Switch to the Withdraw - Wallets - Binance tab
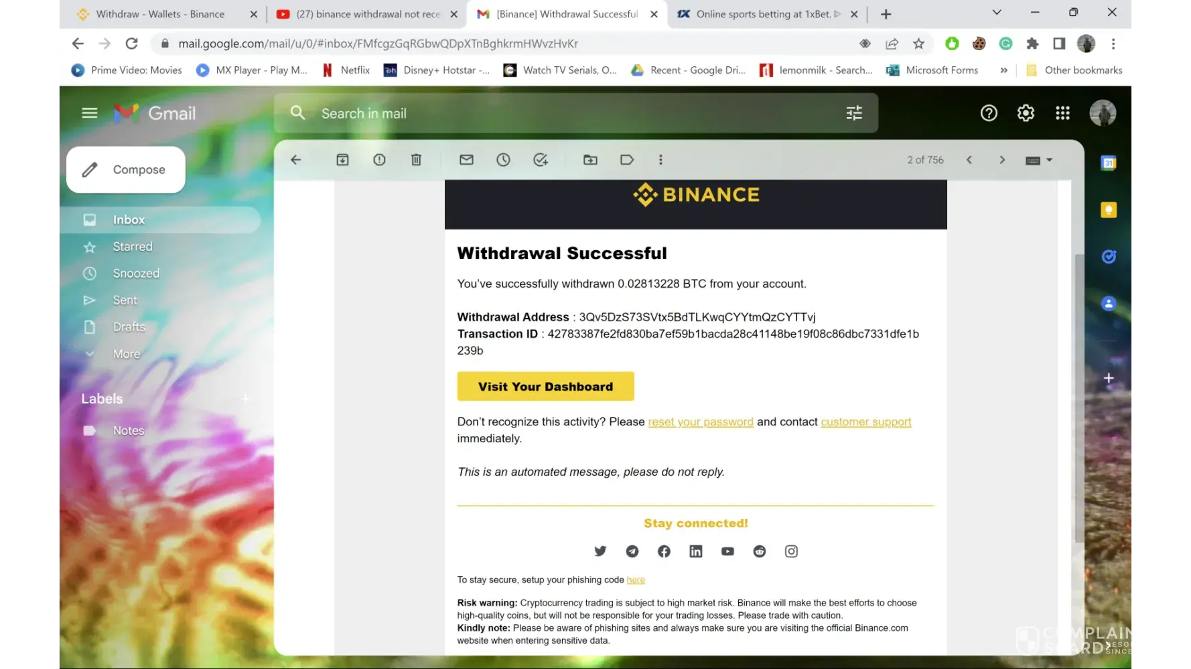 coord(159,14)
